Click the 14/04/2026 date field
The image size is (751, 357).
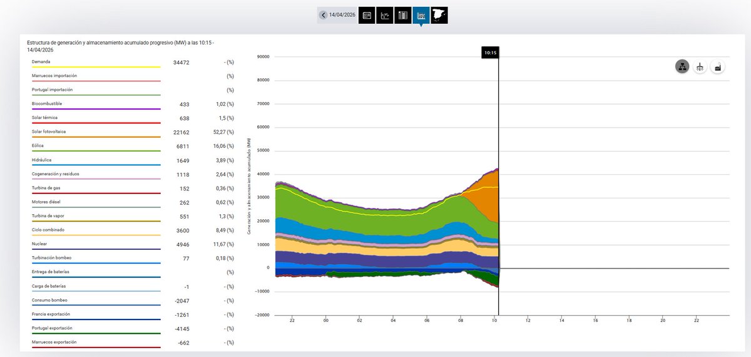[x=342, y=15]
